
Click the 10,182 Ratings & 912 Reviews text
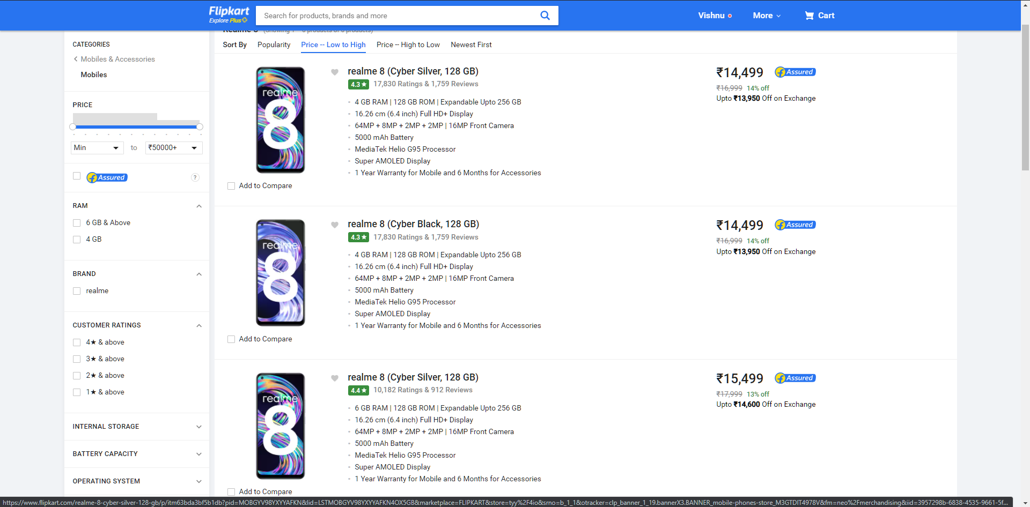tap(423, 390)
